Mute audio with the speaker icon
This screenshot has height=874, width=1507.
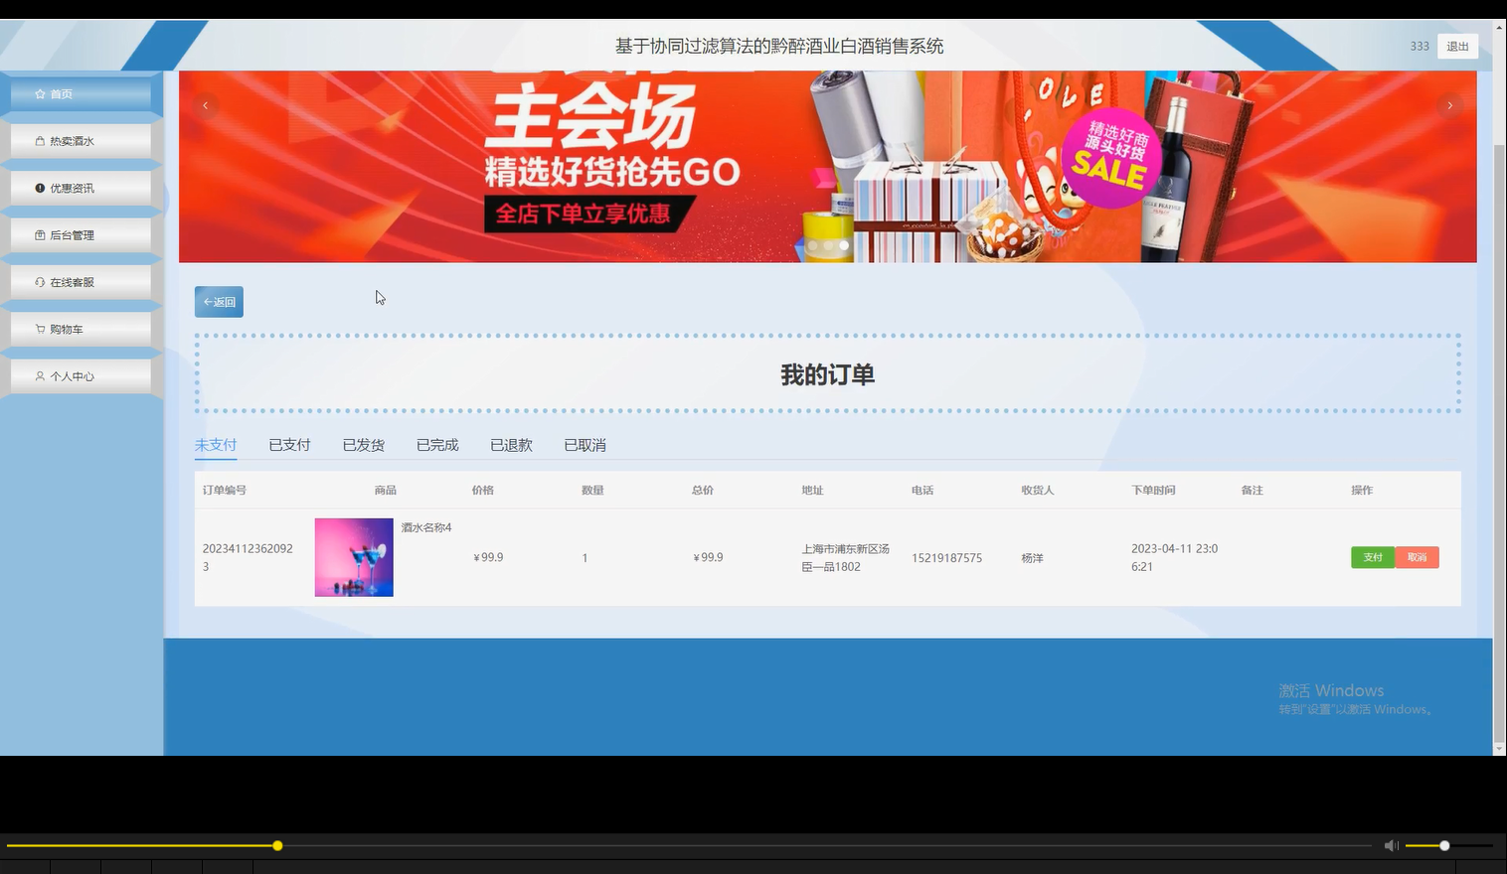pyautogui.click(x=1391, y=845)
